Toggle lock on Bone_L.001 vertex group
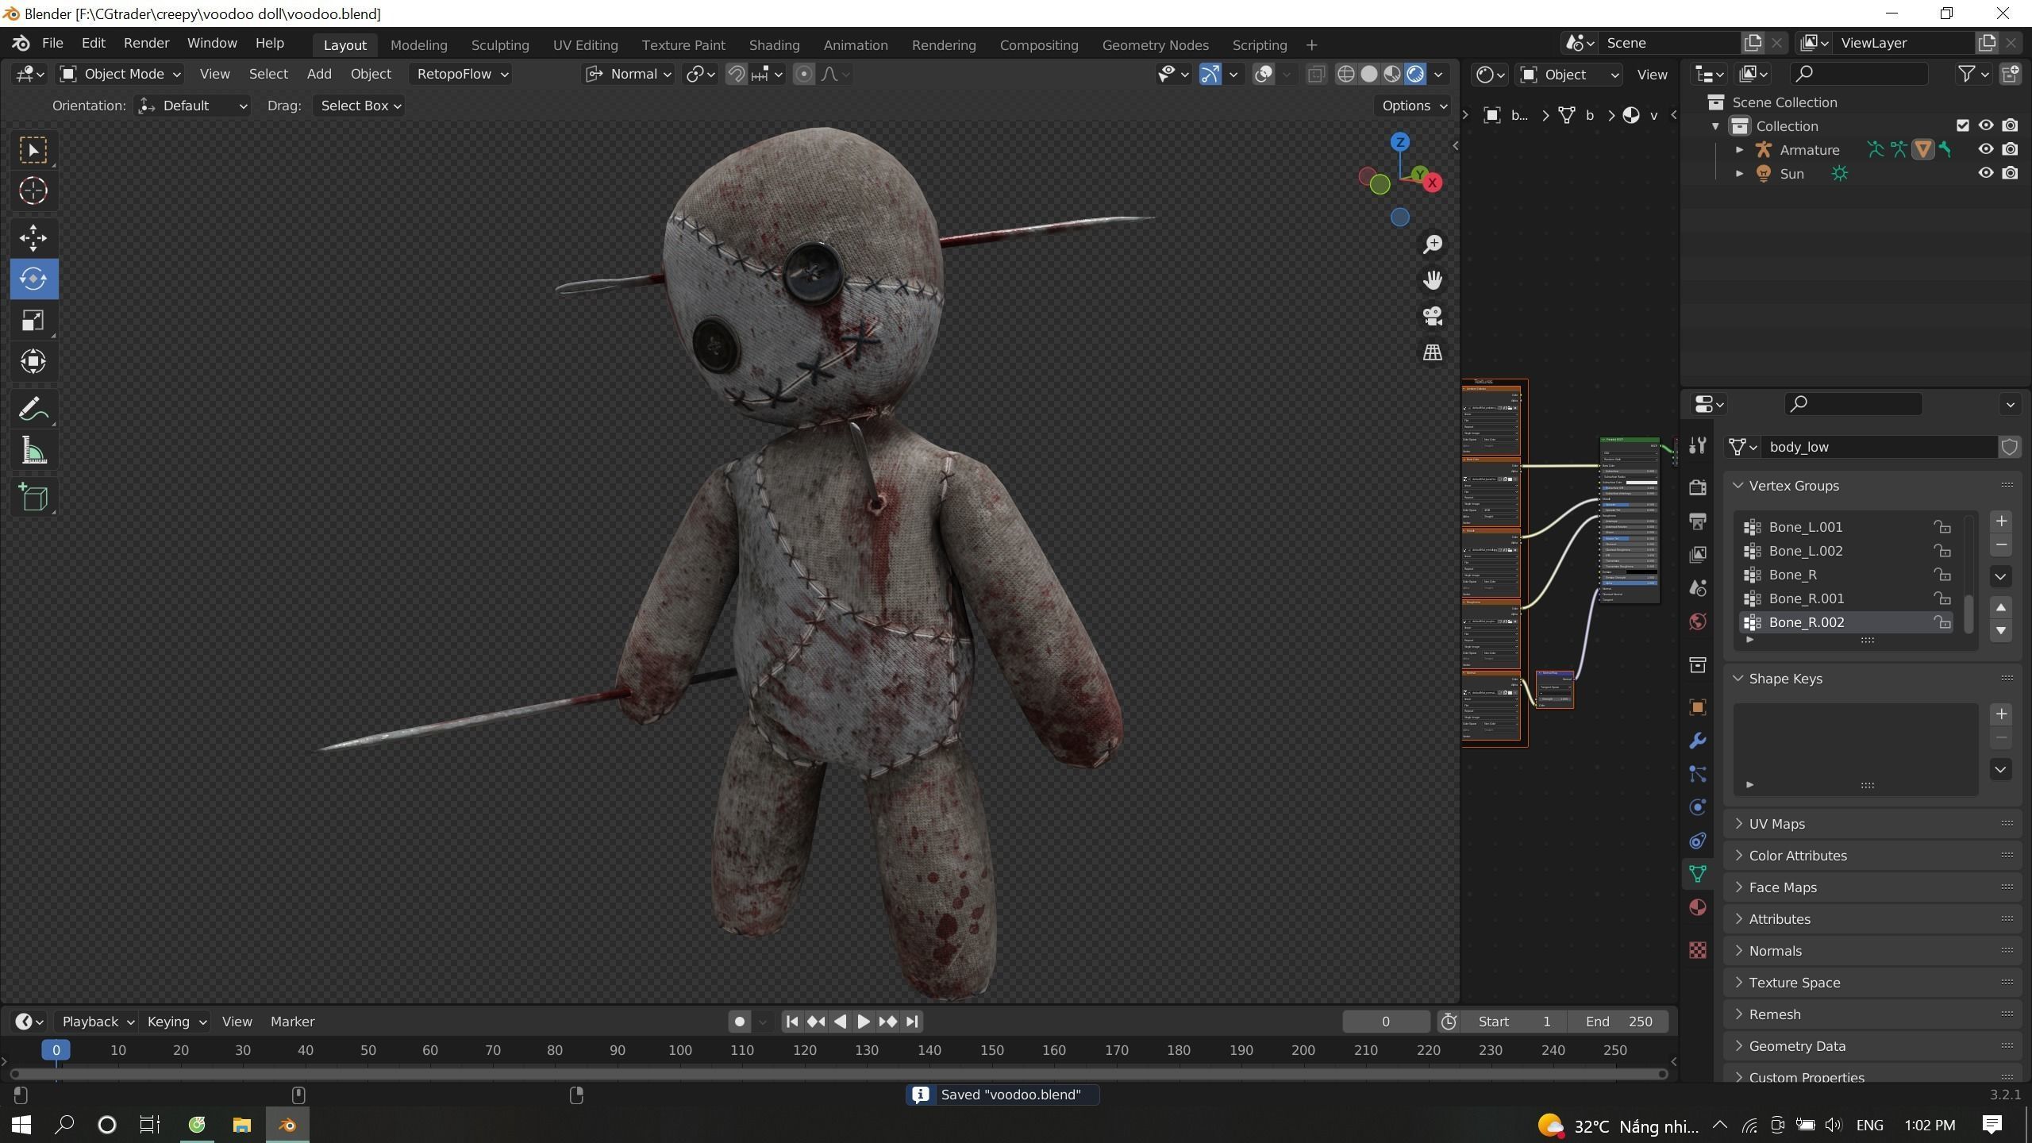Screen dimensions: 2032x1143 point(1942,527)
